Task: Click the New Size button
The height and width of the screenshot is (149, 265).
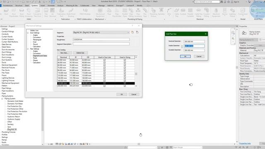Action: [65, 53]
